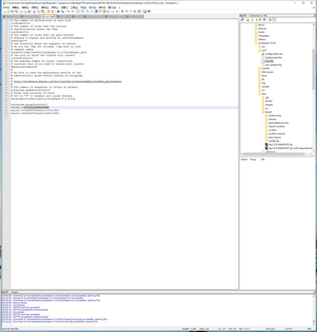Click the save recorded macro icon
This screenshot has width=317, height=332.
point(139,12)
